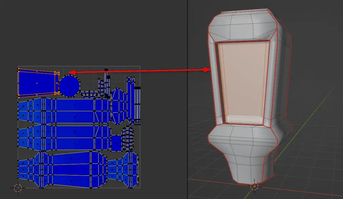Image resolution: width=343 pixels, height=199 pixels.
Task: Click the small bowl-shaped UV island
Action: tap(89, 94)
